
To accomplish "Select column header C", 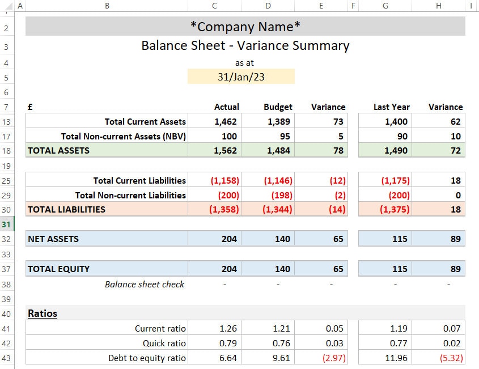I will (214, 6).
